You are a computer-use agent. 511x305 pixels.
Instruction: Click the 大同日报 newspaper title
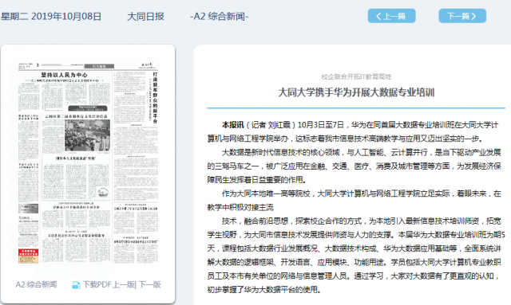click(x=145, y=16)
